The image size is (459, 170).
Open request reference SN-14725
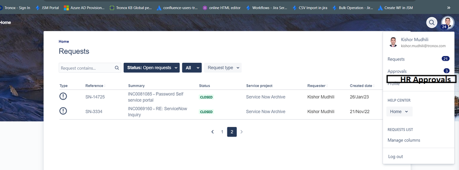pos(95,97)
